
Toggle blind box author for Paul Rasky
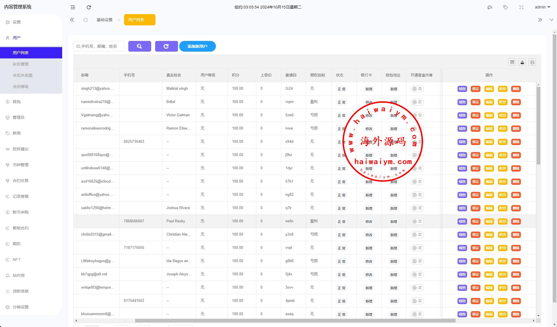[417, 221]
